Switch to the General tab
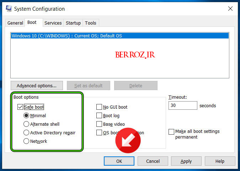 15,23
